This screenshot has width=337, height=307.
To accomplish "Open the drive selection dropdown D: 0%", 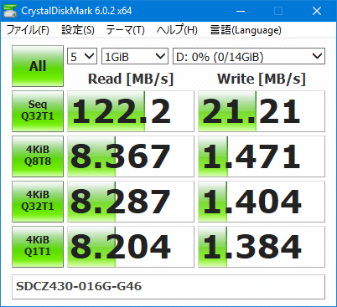I will 249,56.
